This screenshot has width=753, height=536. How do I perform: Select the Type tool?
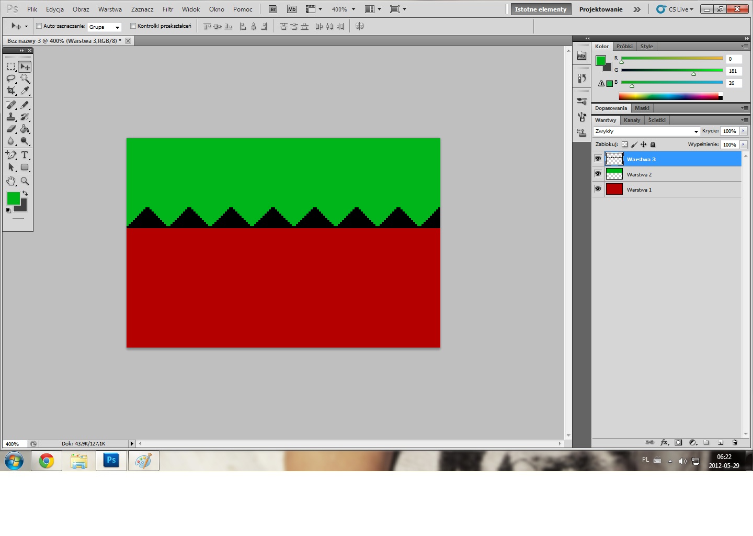click(25, 155)
